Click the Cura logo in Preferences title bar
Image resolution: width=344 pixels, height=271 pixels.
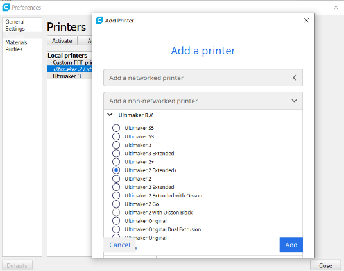coord(6,7)
